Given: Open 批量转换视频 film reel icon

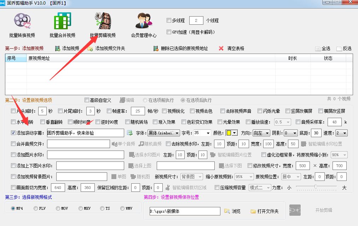Looking at the screenshot, I should [22, 21].
